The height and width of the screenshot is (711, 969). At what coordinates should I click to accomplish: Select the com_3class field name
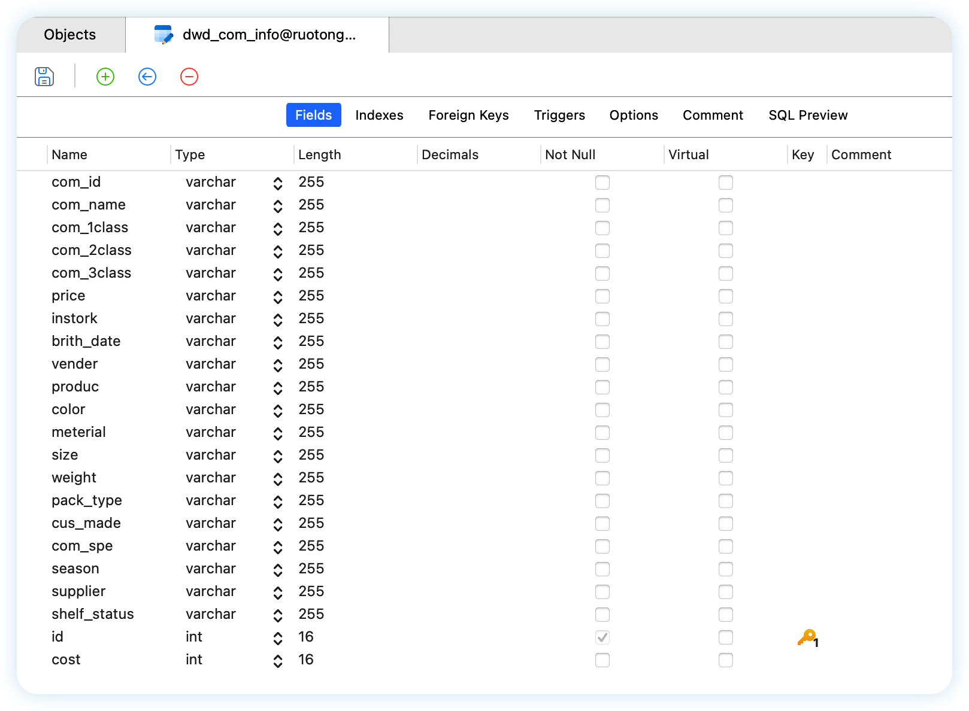pos(92,273)
